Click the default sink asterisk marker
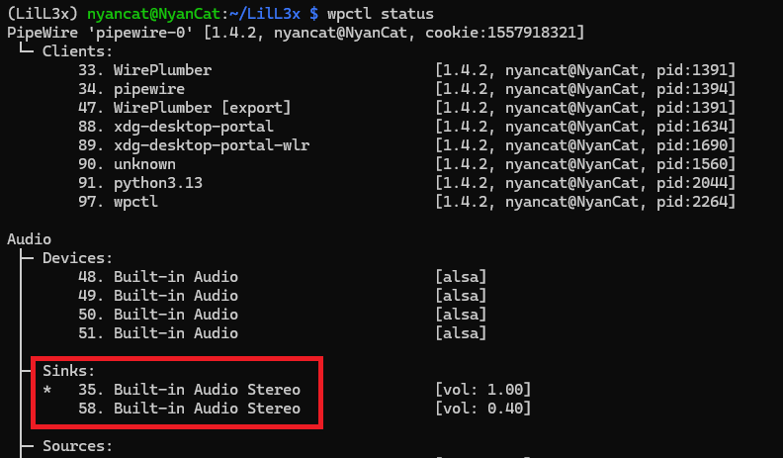 [x=47, y=390]
